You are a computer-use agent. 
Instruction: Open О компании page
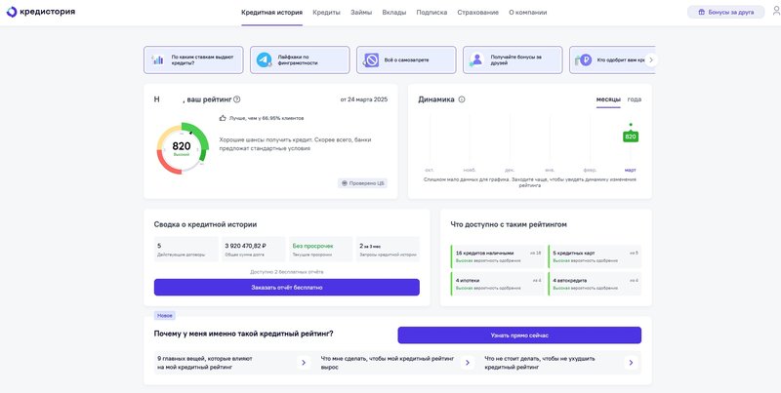pyautogui.click(x=528, y=13)
